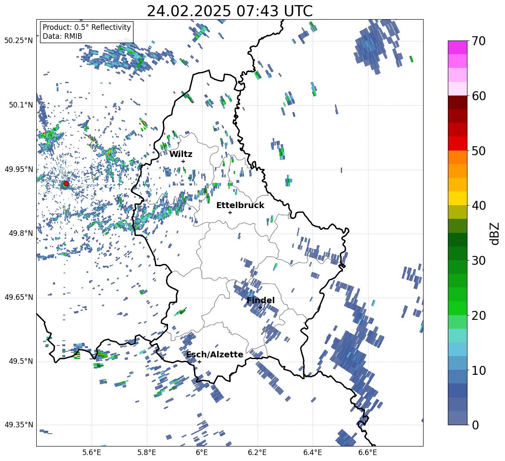
Task: Click the cross marker beneath Wiltz
Action: (183, 161)
